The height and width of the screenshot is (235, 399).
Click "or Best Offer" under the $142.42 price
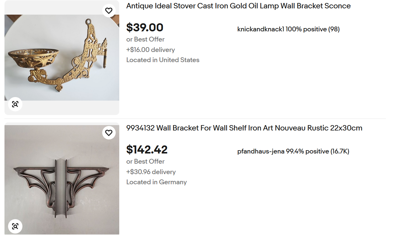pos(145,162)
